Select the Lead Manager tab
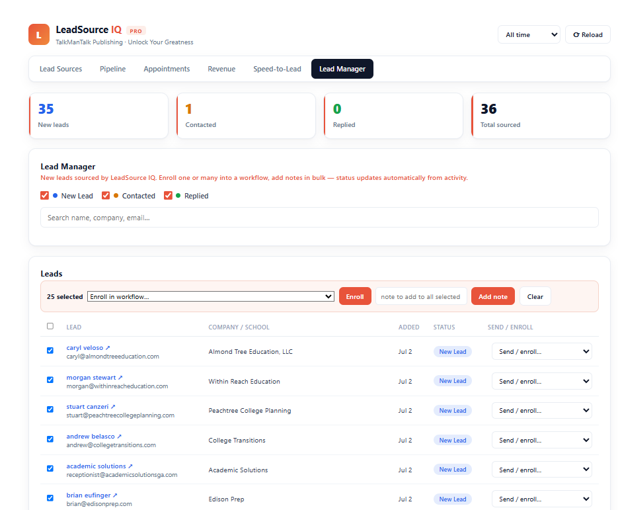This screenshot has height=510, width=618. pos(342,69)
